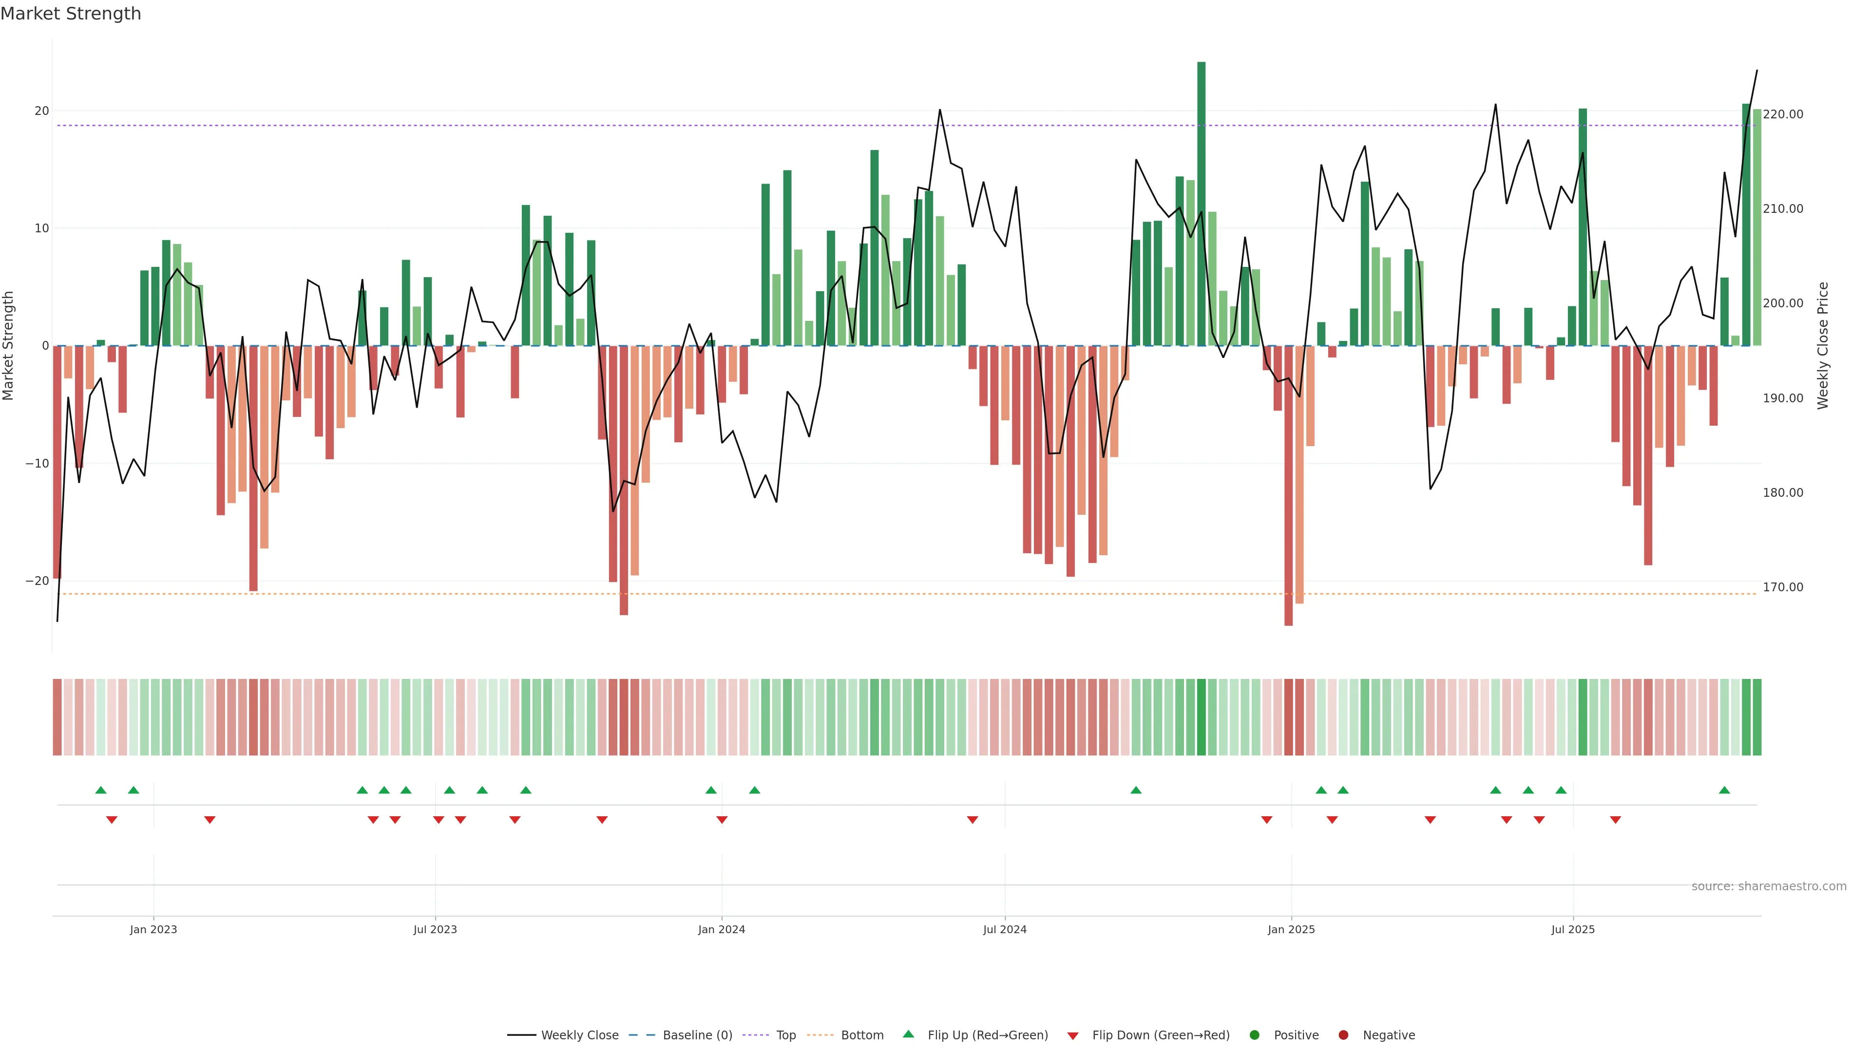Click the last bright green heatmap cell
The width and height of the screenshot is (1871, 1052).
coord(1757,716)
